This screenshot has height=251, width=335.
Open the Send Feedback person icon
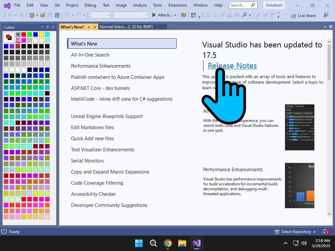[x=326, y=15]
